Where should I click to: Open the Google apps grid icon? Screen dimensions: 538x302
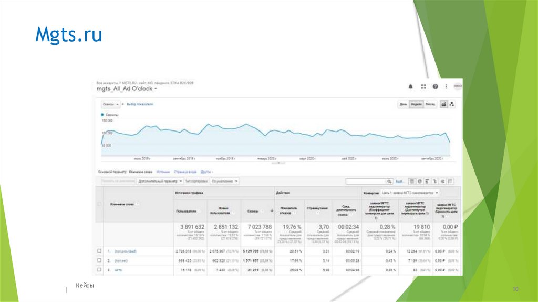coord(423,87)
